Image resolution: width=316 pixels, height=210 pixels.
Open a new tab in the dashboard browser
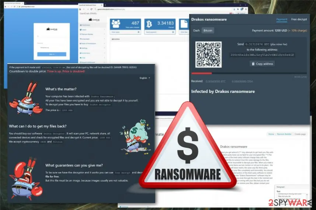coord(105,5)
